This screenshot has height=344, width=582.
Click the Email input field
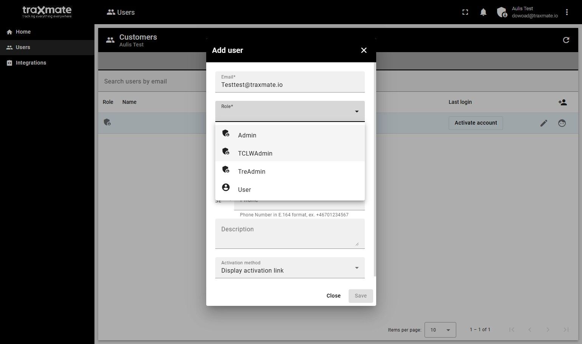click(290, 82)
